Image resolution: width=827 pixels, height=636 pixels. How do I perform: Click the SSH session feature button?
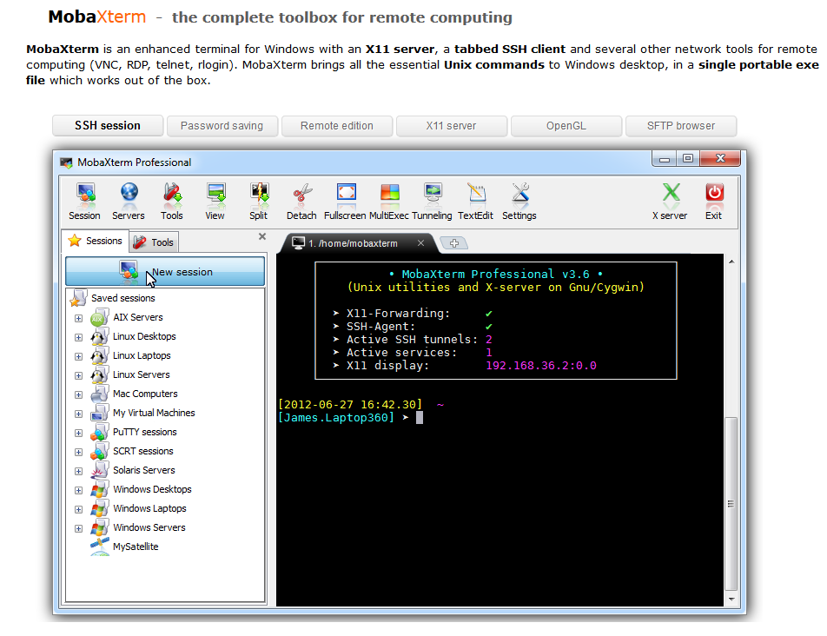(x=107, y=125)
